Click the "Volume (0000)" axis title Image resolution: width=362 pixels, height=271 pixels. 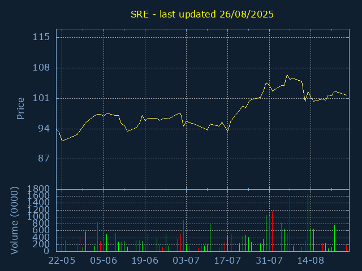click(x=14, y=221)
